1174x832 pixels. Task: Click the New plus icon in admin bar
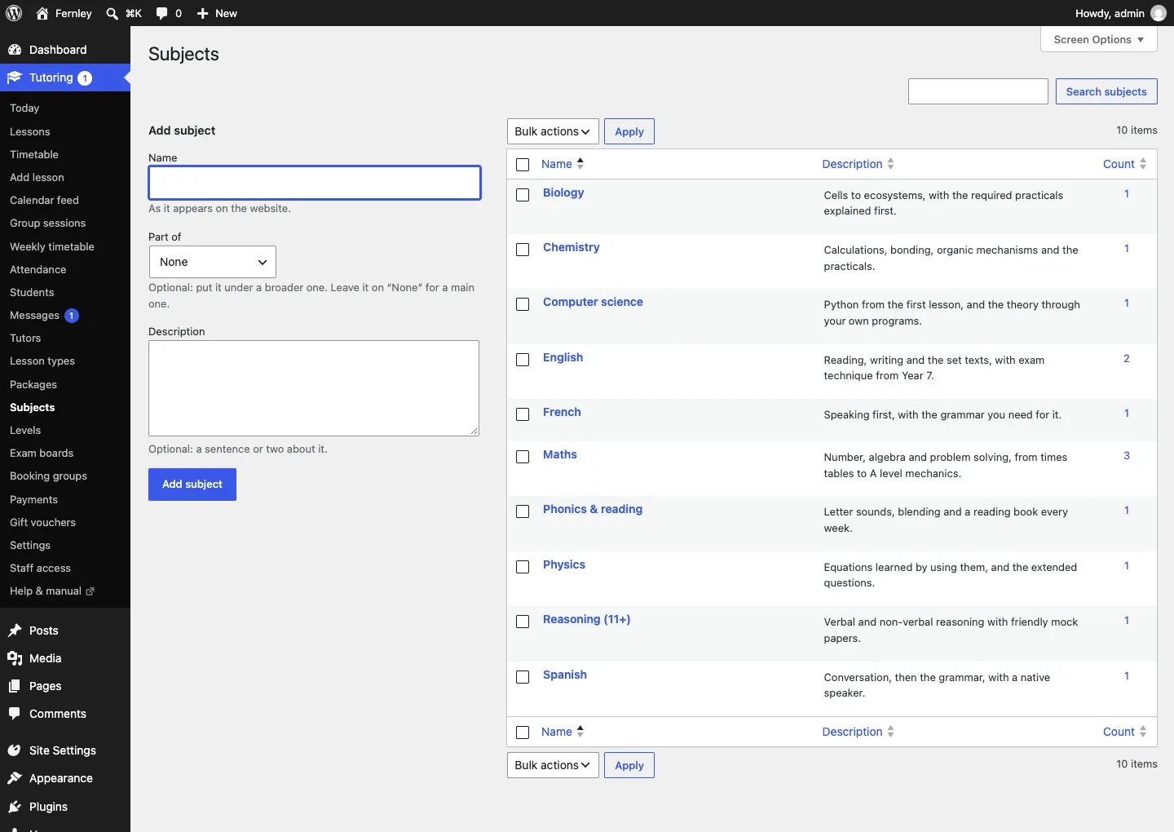click(203, 13)
